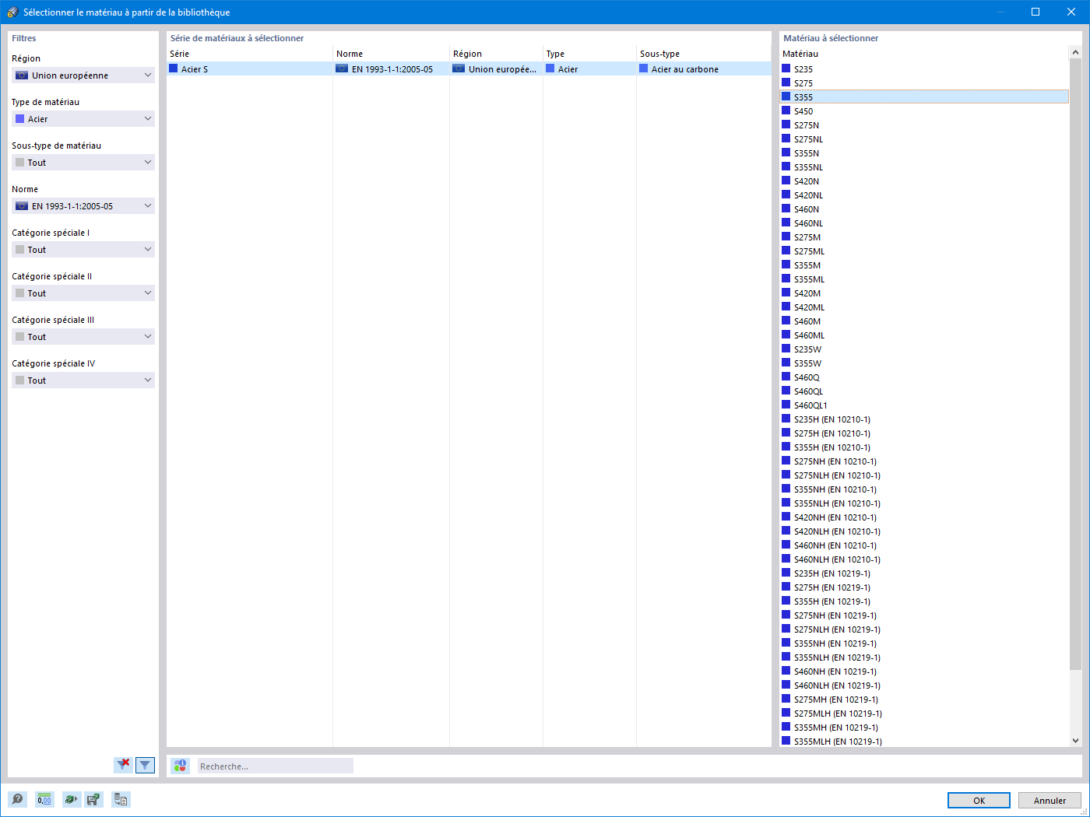This screenshot has height=817, width=1090.
Task: Select material S235H (EN 10210-1)
Action: click(924, 419)
